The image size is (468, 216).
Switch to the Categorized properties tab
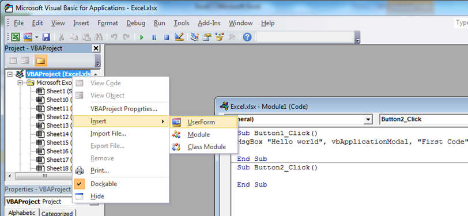point(57,213)
